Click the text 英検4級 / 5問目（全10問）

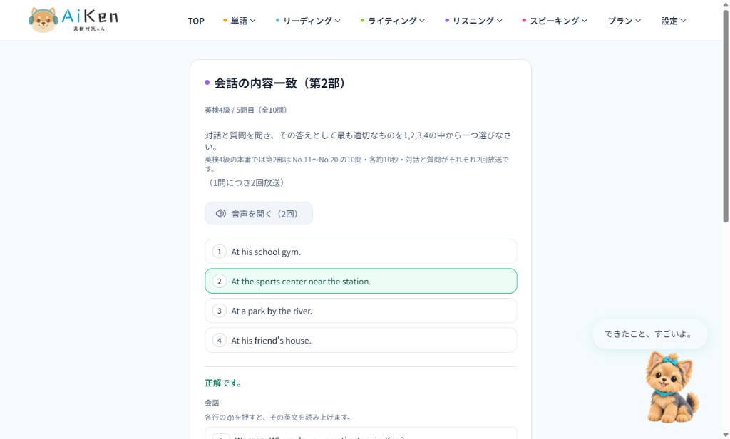pos(246,110)
